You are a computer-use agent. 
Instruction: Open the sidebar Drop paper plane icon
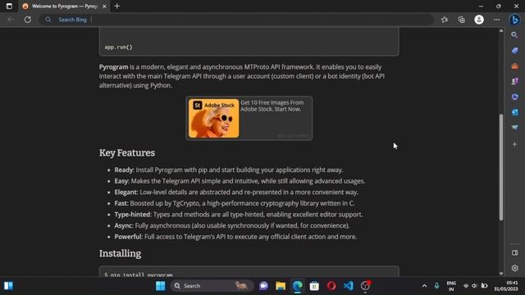pos(514,128)
